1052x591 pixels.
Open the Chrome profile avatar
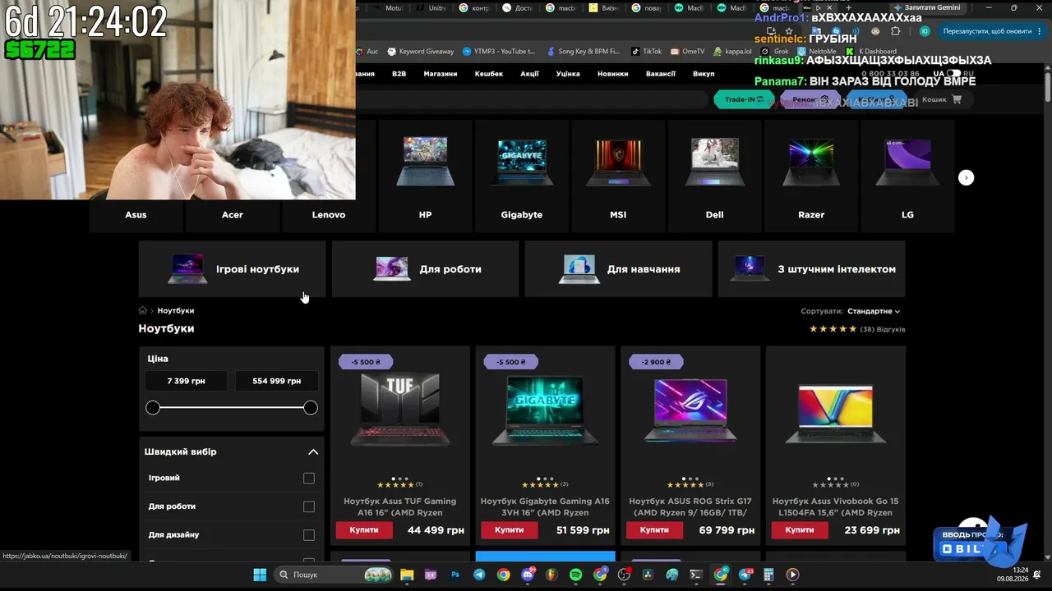tap(925, 31)
